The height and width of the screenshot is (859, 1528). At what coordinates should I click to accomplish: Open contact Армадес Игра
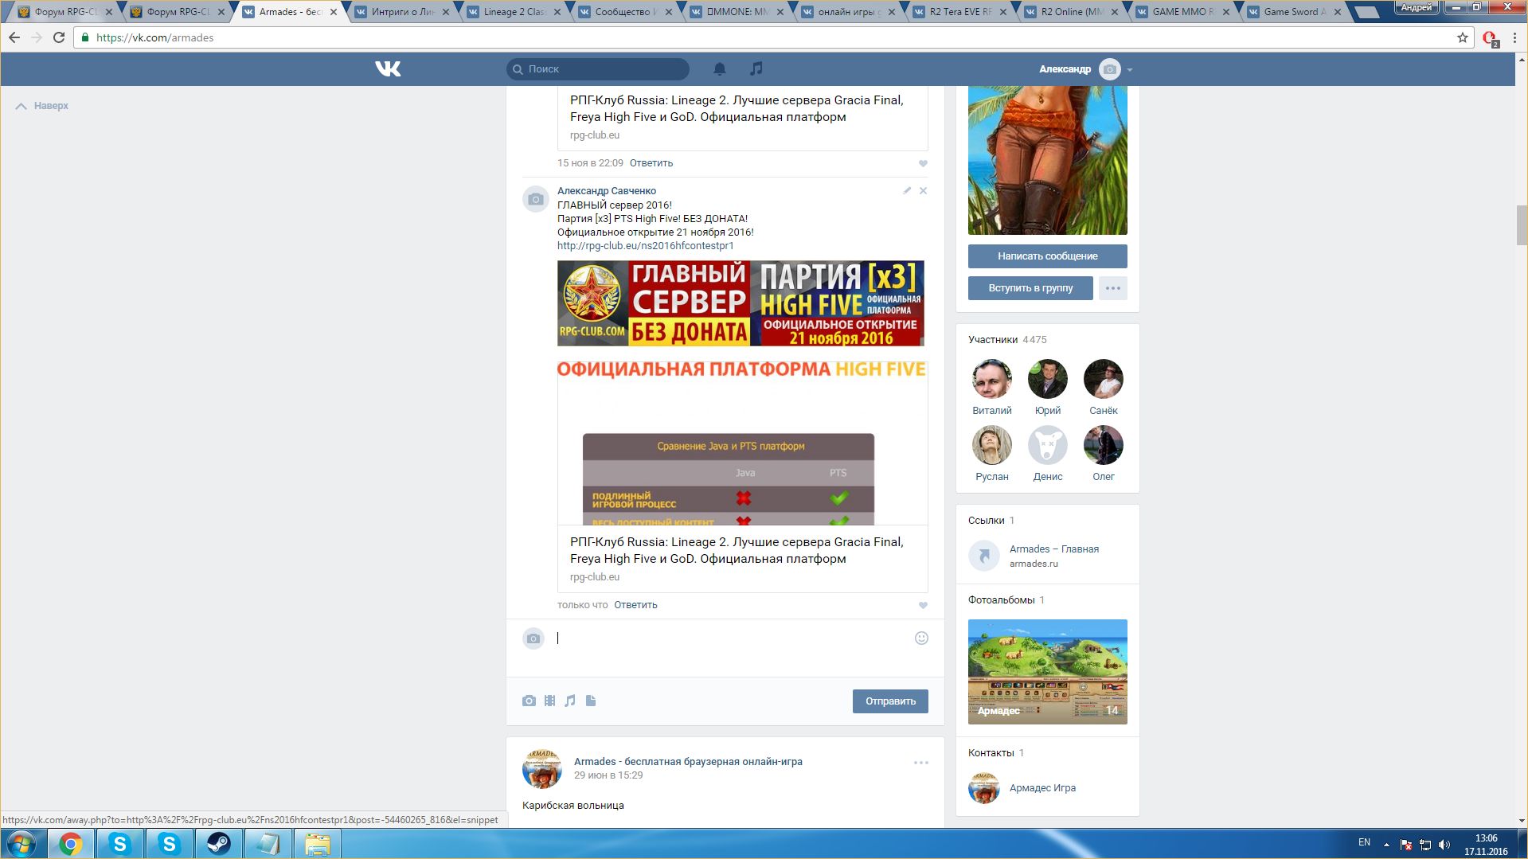click(1042, 788)
